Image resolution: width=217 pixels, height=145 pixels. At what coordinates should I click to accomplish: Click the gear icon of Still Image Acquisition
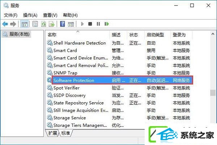50,110
